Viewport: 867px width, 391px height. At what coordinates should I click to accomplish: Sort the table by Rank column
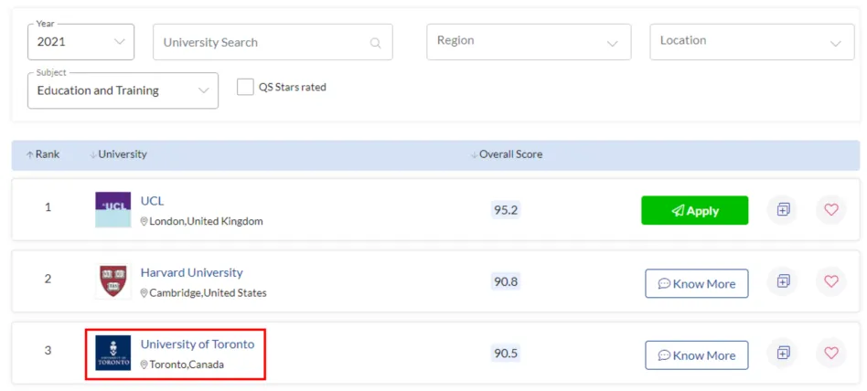[43, 154]
